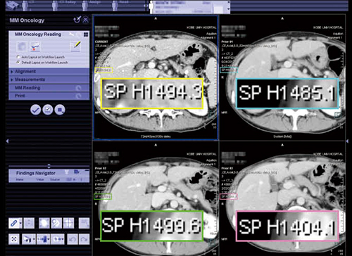352x256 pixels.
Task: Click the four-square layout grid icon
Action: [86, 34]
